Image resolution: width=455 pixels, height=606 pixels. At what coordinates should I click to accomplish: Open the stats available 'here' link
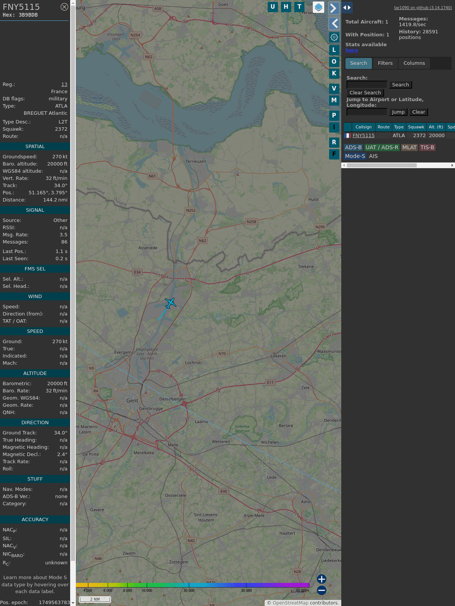click(x=351, y=50)
